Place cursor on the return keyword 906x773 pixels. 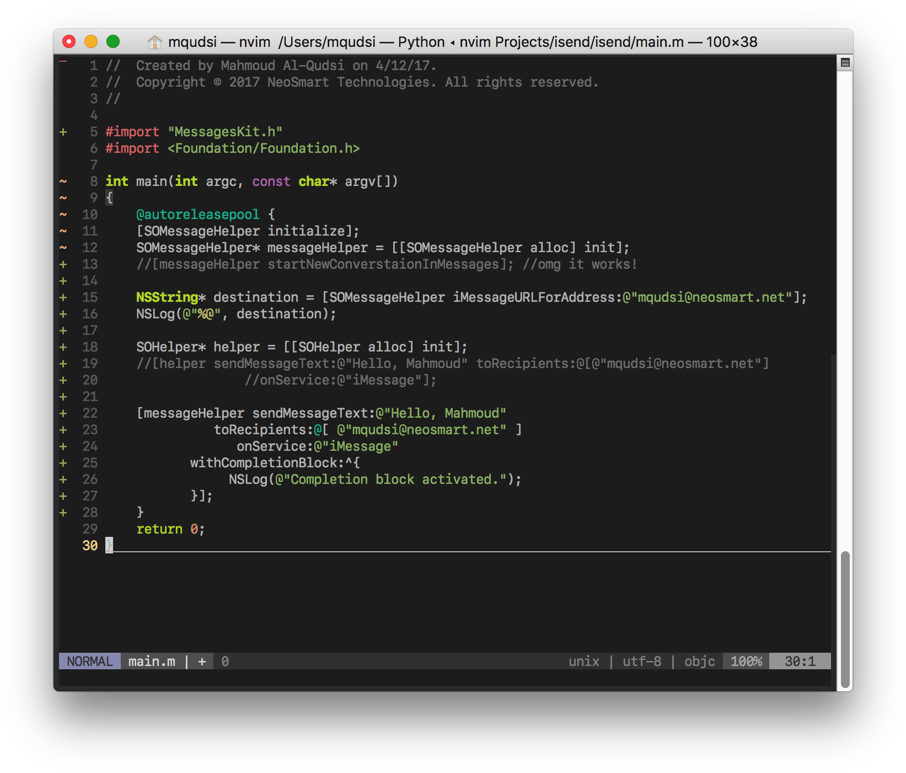pyautogui.click(x=159, y=529)
